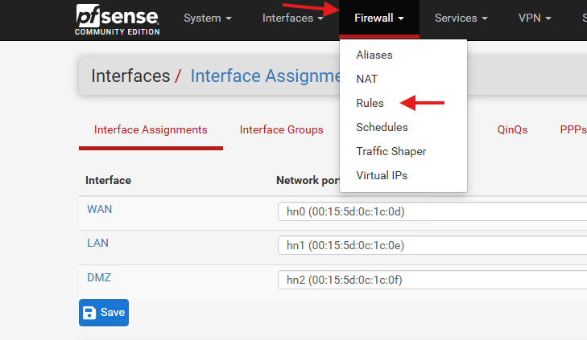Viewport: 587px width, 340px height.
Task: Switch to the PPPs tab
Action: click(x=573, y=129)
